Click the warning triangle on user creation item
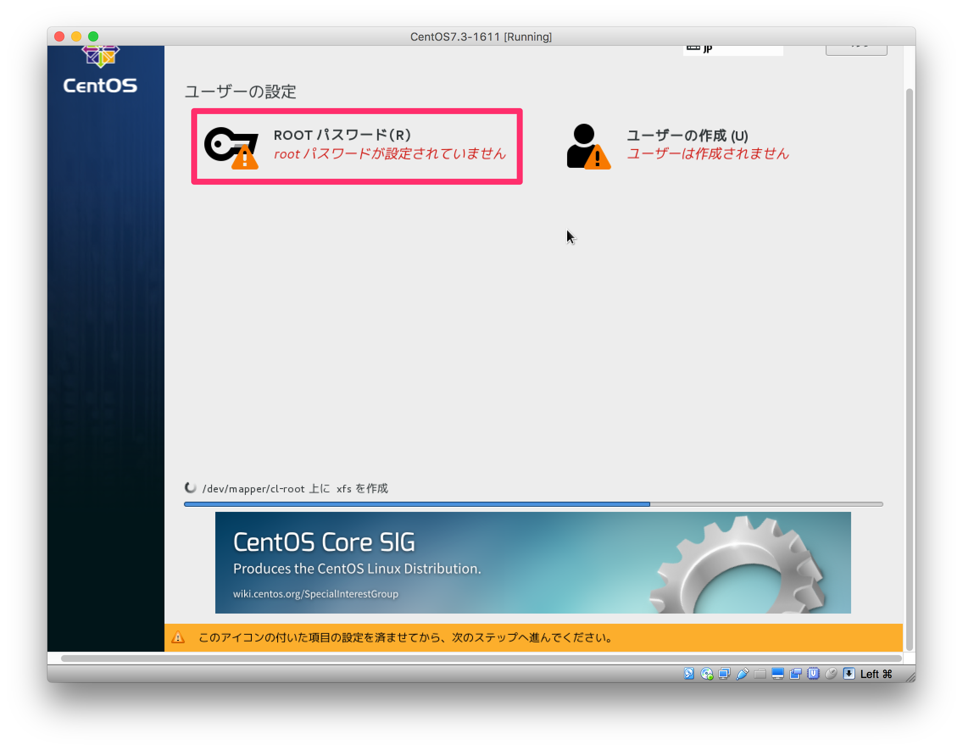Viewport: 963px width, 750px height. pyautogui.click(x=598, y=158)
